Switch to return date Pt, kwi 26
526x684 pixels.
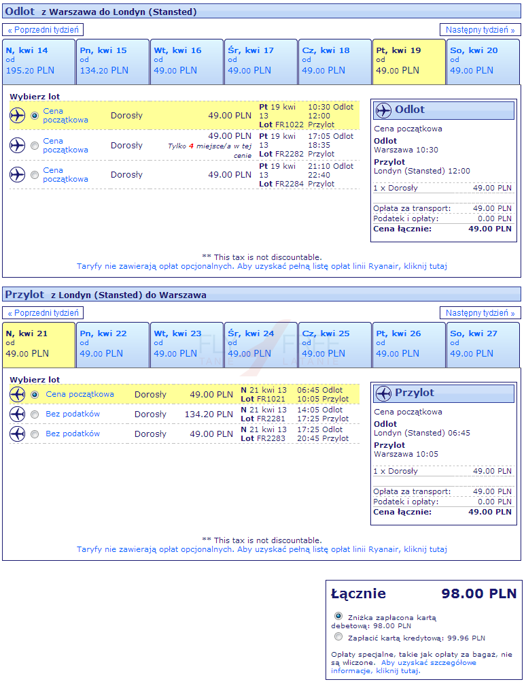[x=409, y=344]
